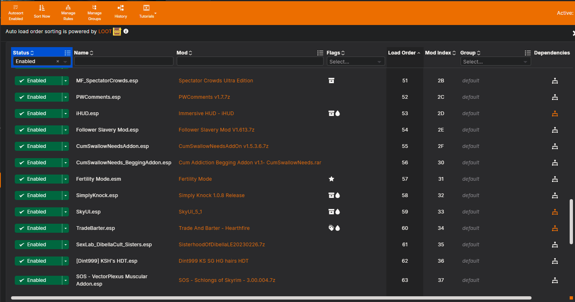Toggle Enabled status for SkyUI.esp
Screen dimensions: 575x302
point(38,212)
